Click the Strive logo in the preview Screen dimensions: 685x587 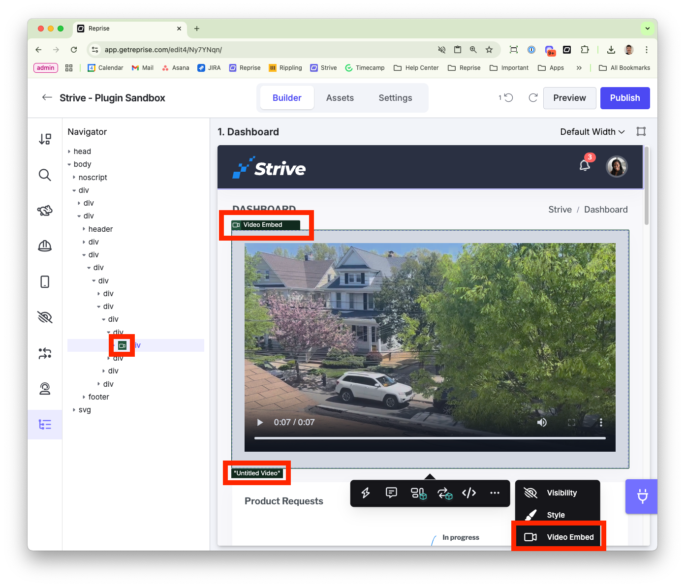point(269,167)
